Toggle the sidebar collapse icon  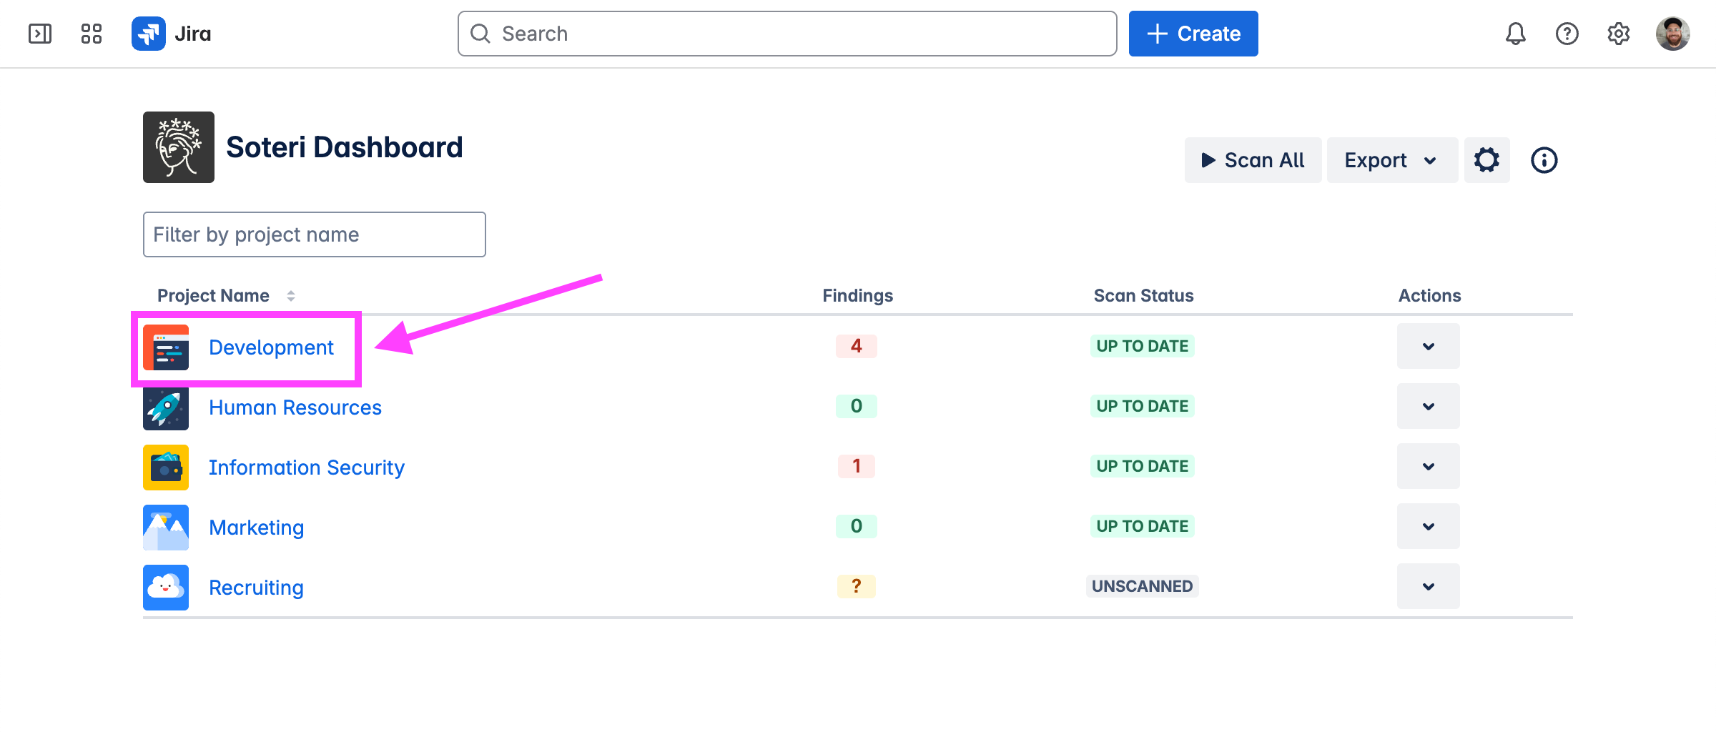40,34
